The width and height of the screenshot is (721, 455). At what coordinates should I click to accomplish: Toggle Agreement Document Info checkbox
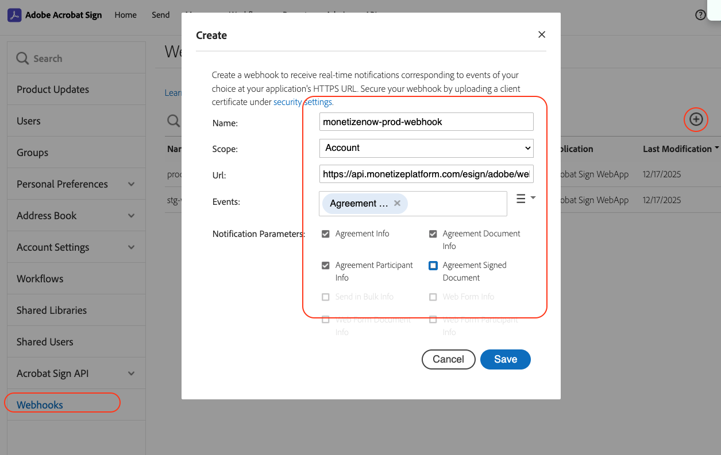(x=433, y=234)
